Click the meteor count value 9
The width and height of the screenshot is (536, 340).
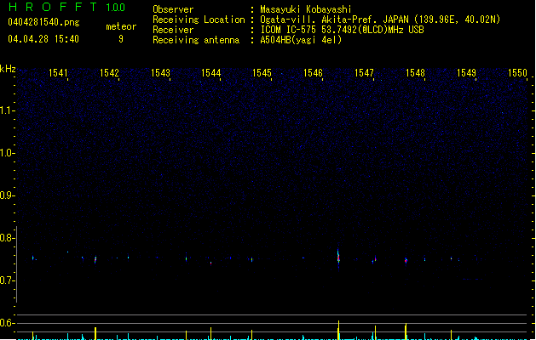(120, 39)
